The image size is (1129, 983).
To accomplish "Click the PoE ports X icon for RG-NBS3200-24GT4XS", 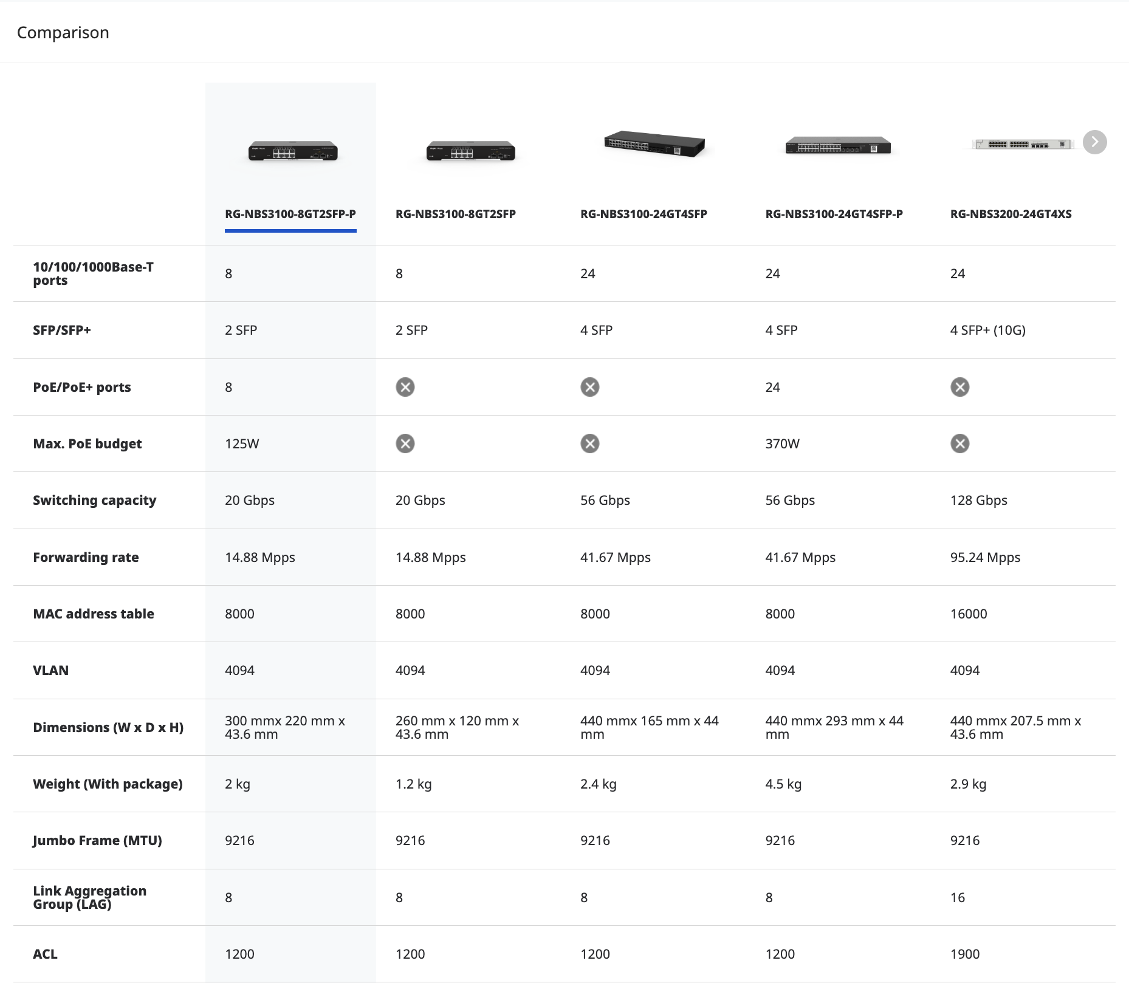I will click(x=959, y=387).
